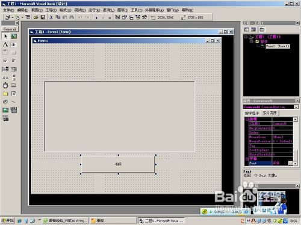Open the 视图 menu

pos(37,10)
